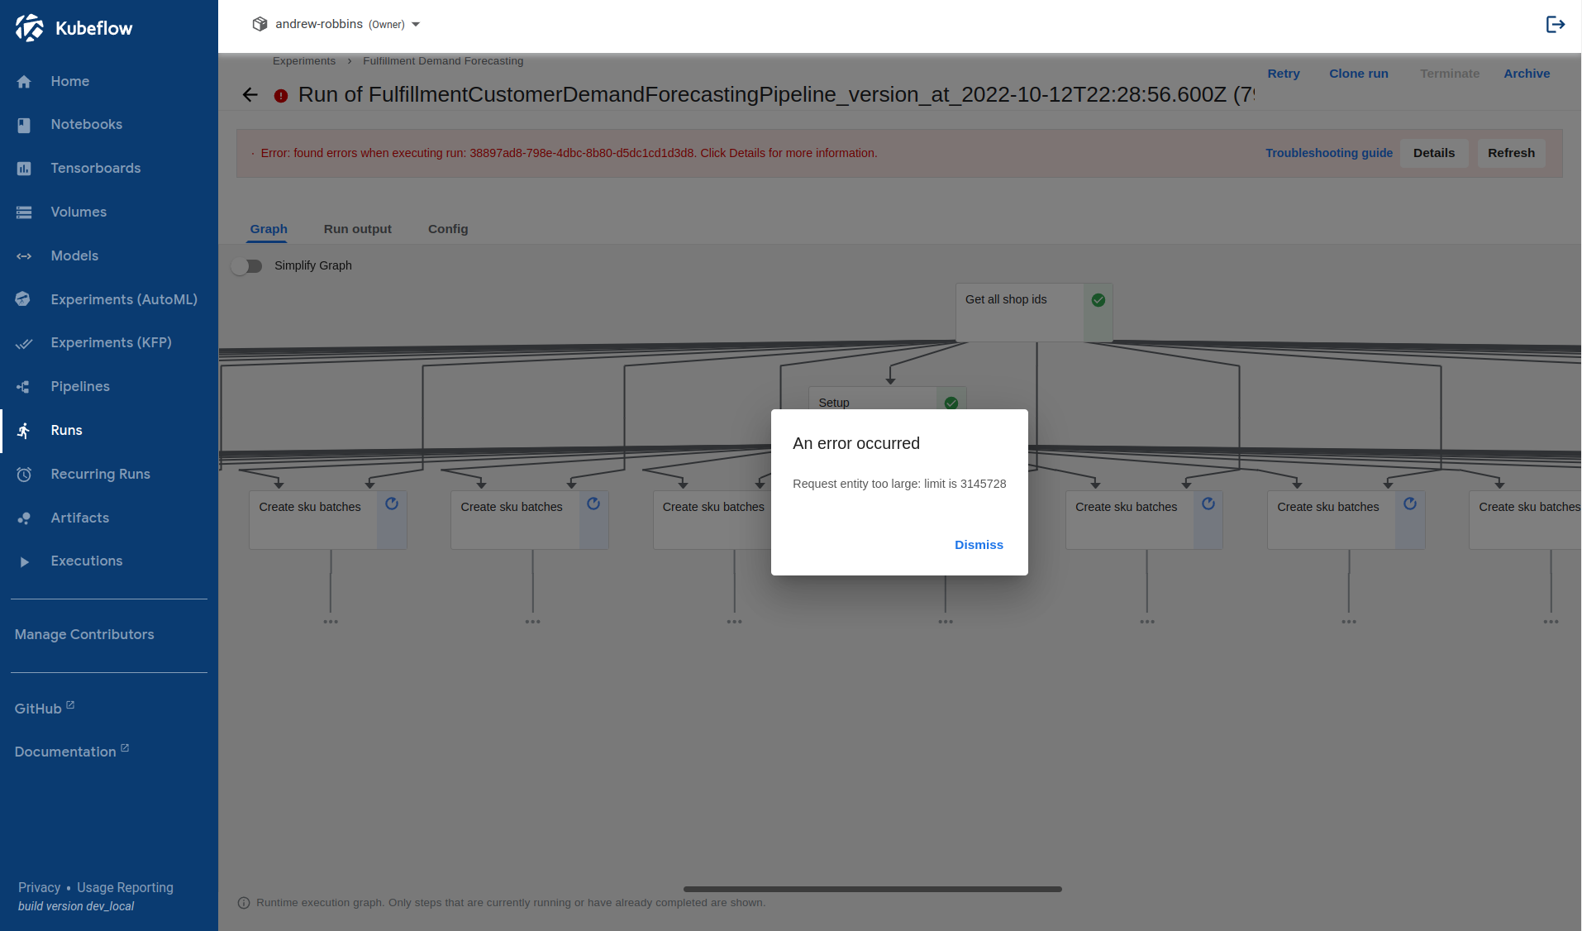Screen dimensions: 1582x931
Task: Click the Usage Reporting link
Action: 125,888
